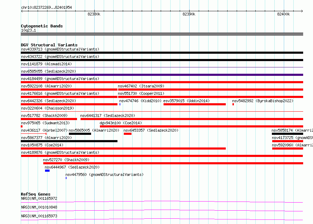This screenshot has width=313, height=224.
Task: Click the 82390k ruler tick label
Action: pos(189,14)
